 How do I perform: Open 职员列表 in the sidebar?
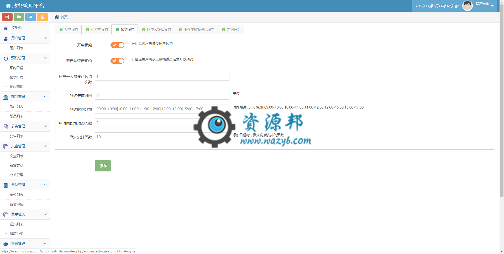pyautogui.click(x=17, y=116)
